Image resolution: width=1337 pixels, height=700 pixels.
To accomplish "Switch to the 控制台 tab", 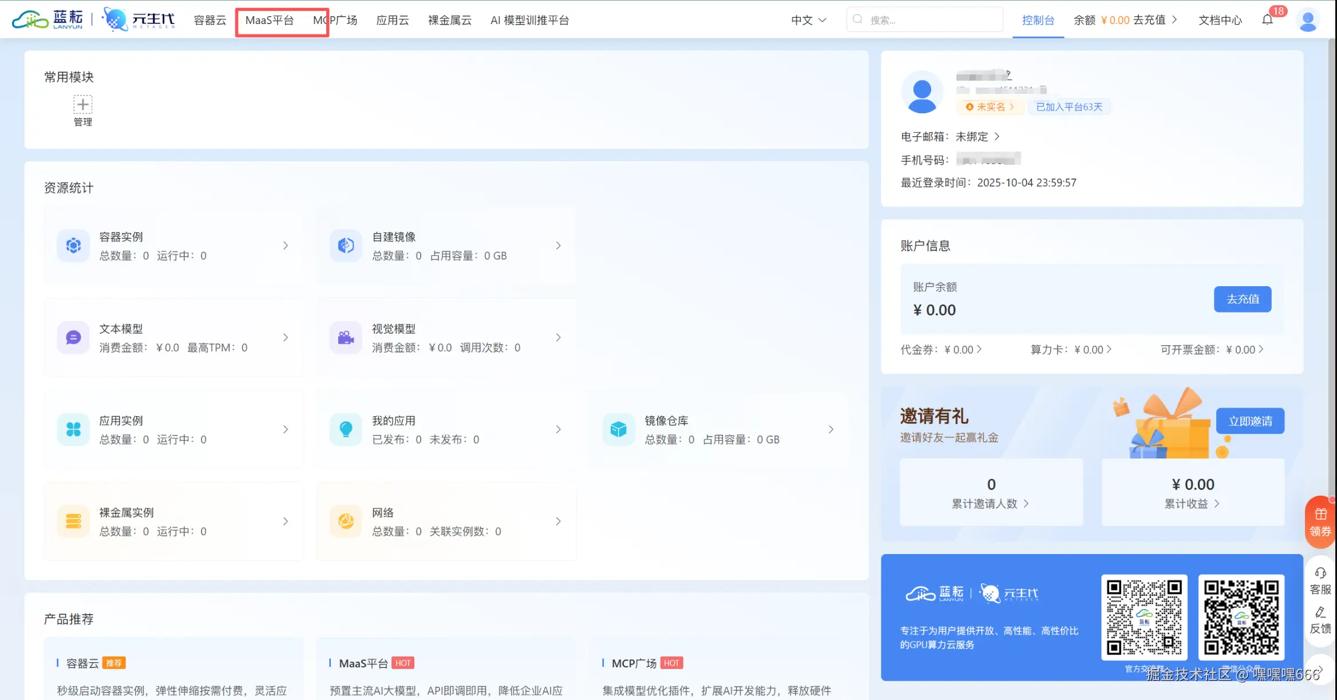I will [x=1038, y=20].
